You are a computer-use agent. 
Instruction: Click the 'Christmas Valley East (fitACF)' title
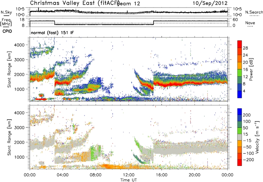(x=75, y=3)
